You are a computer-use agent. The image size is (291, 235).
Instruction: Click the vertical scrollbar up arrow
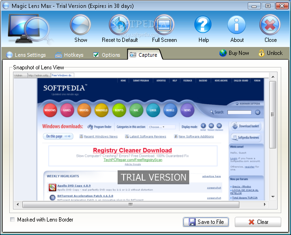(x=273, y=76)
